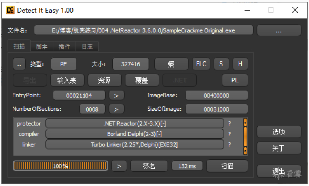Open the 熵 entropy view
The image size is (309, 186).
pos(171,64)
